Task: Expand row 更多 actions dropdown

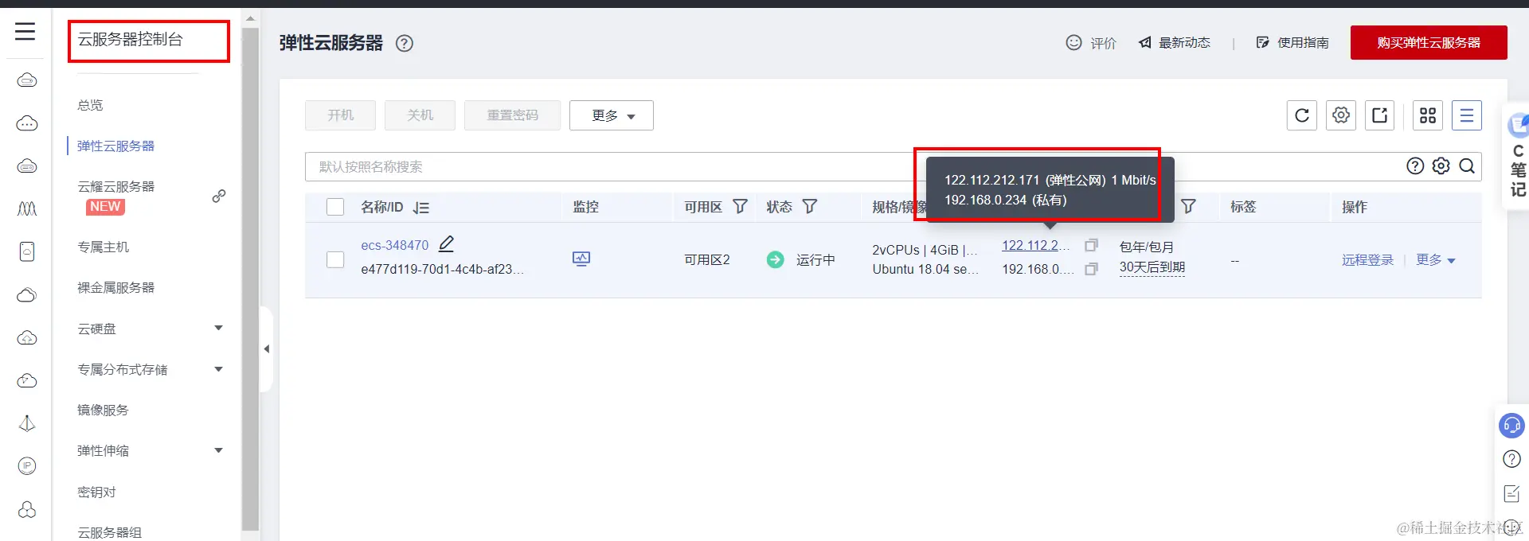Action: pos(1435,260)
